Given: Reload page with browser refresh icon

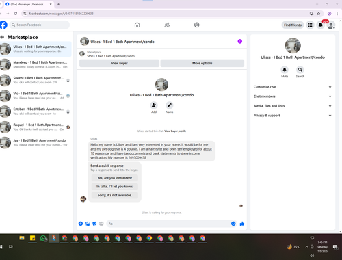Looking at the screenshot, I should click(16, 14).
